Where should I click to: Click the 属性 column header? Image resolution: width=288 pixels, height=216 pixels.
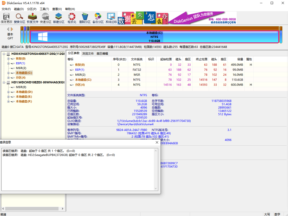[249, 59]
